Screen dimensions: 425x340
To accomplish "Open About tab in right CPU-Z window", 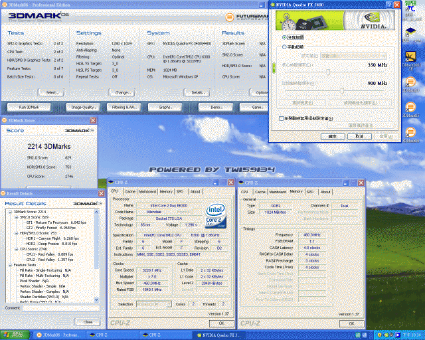I will [325, 192].
